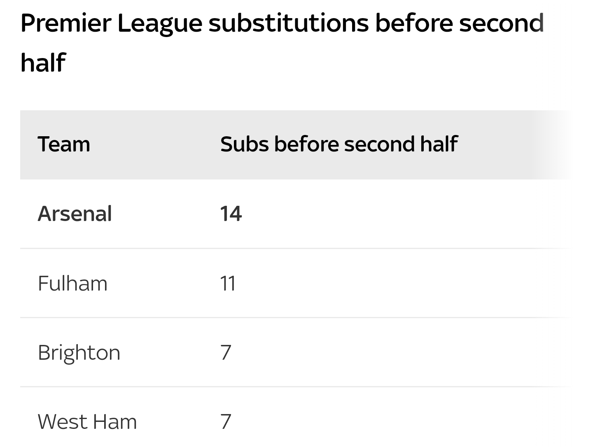
Task: Click the Subs before second half header
Action: coord(339,144)
